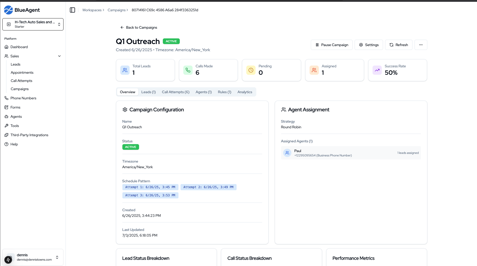Viewport: 477px width, 266px height.
Task: Open the Agents (1) tab
Action: click(204, 92)
